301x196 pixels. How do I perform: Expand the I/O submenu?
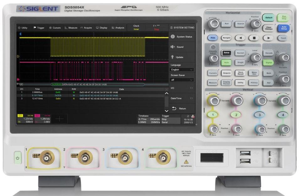click(182, 88)
